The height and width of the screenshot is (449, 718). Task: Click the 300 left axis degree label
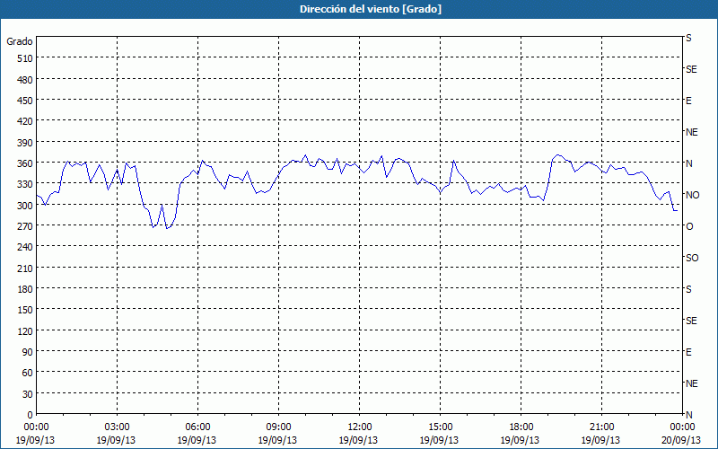click(26, 206)
